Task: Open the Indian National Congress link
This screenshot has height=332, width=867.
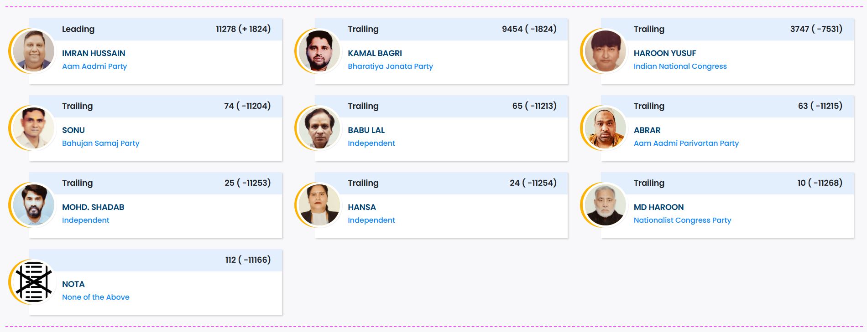Action: point(680,66)
